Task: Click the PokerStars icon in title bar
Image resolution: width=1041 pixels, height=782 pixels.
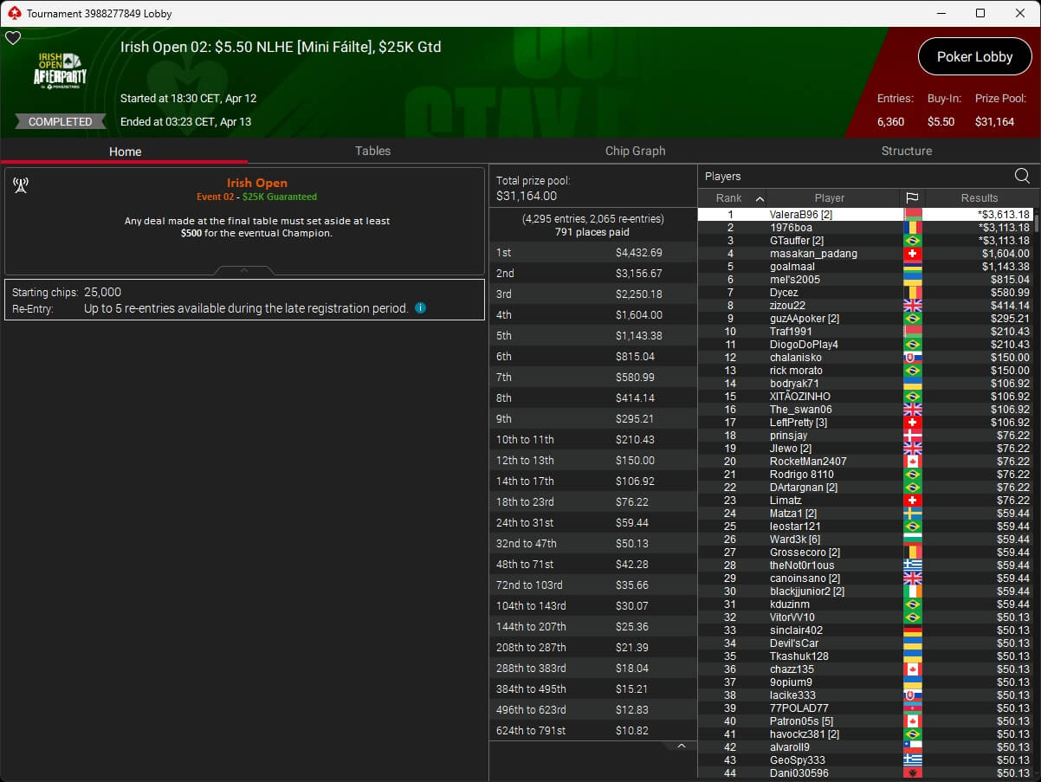Action: coord(14,13)
